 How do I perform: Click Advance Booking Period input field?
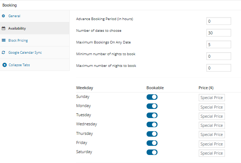point(218,21)
